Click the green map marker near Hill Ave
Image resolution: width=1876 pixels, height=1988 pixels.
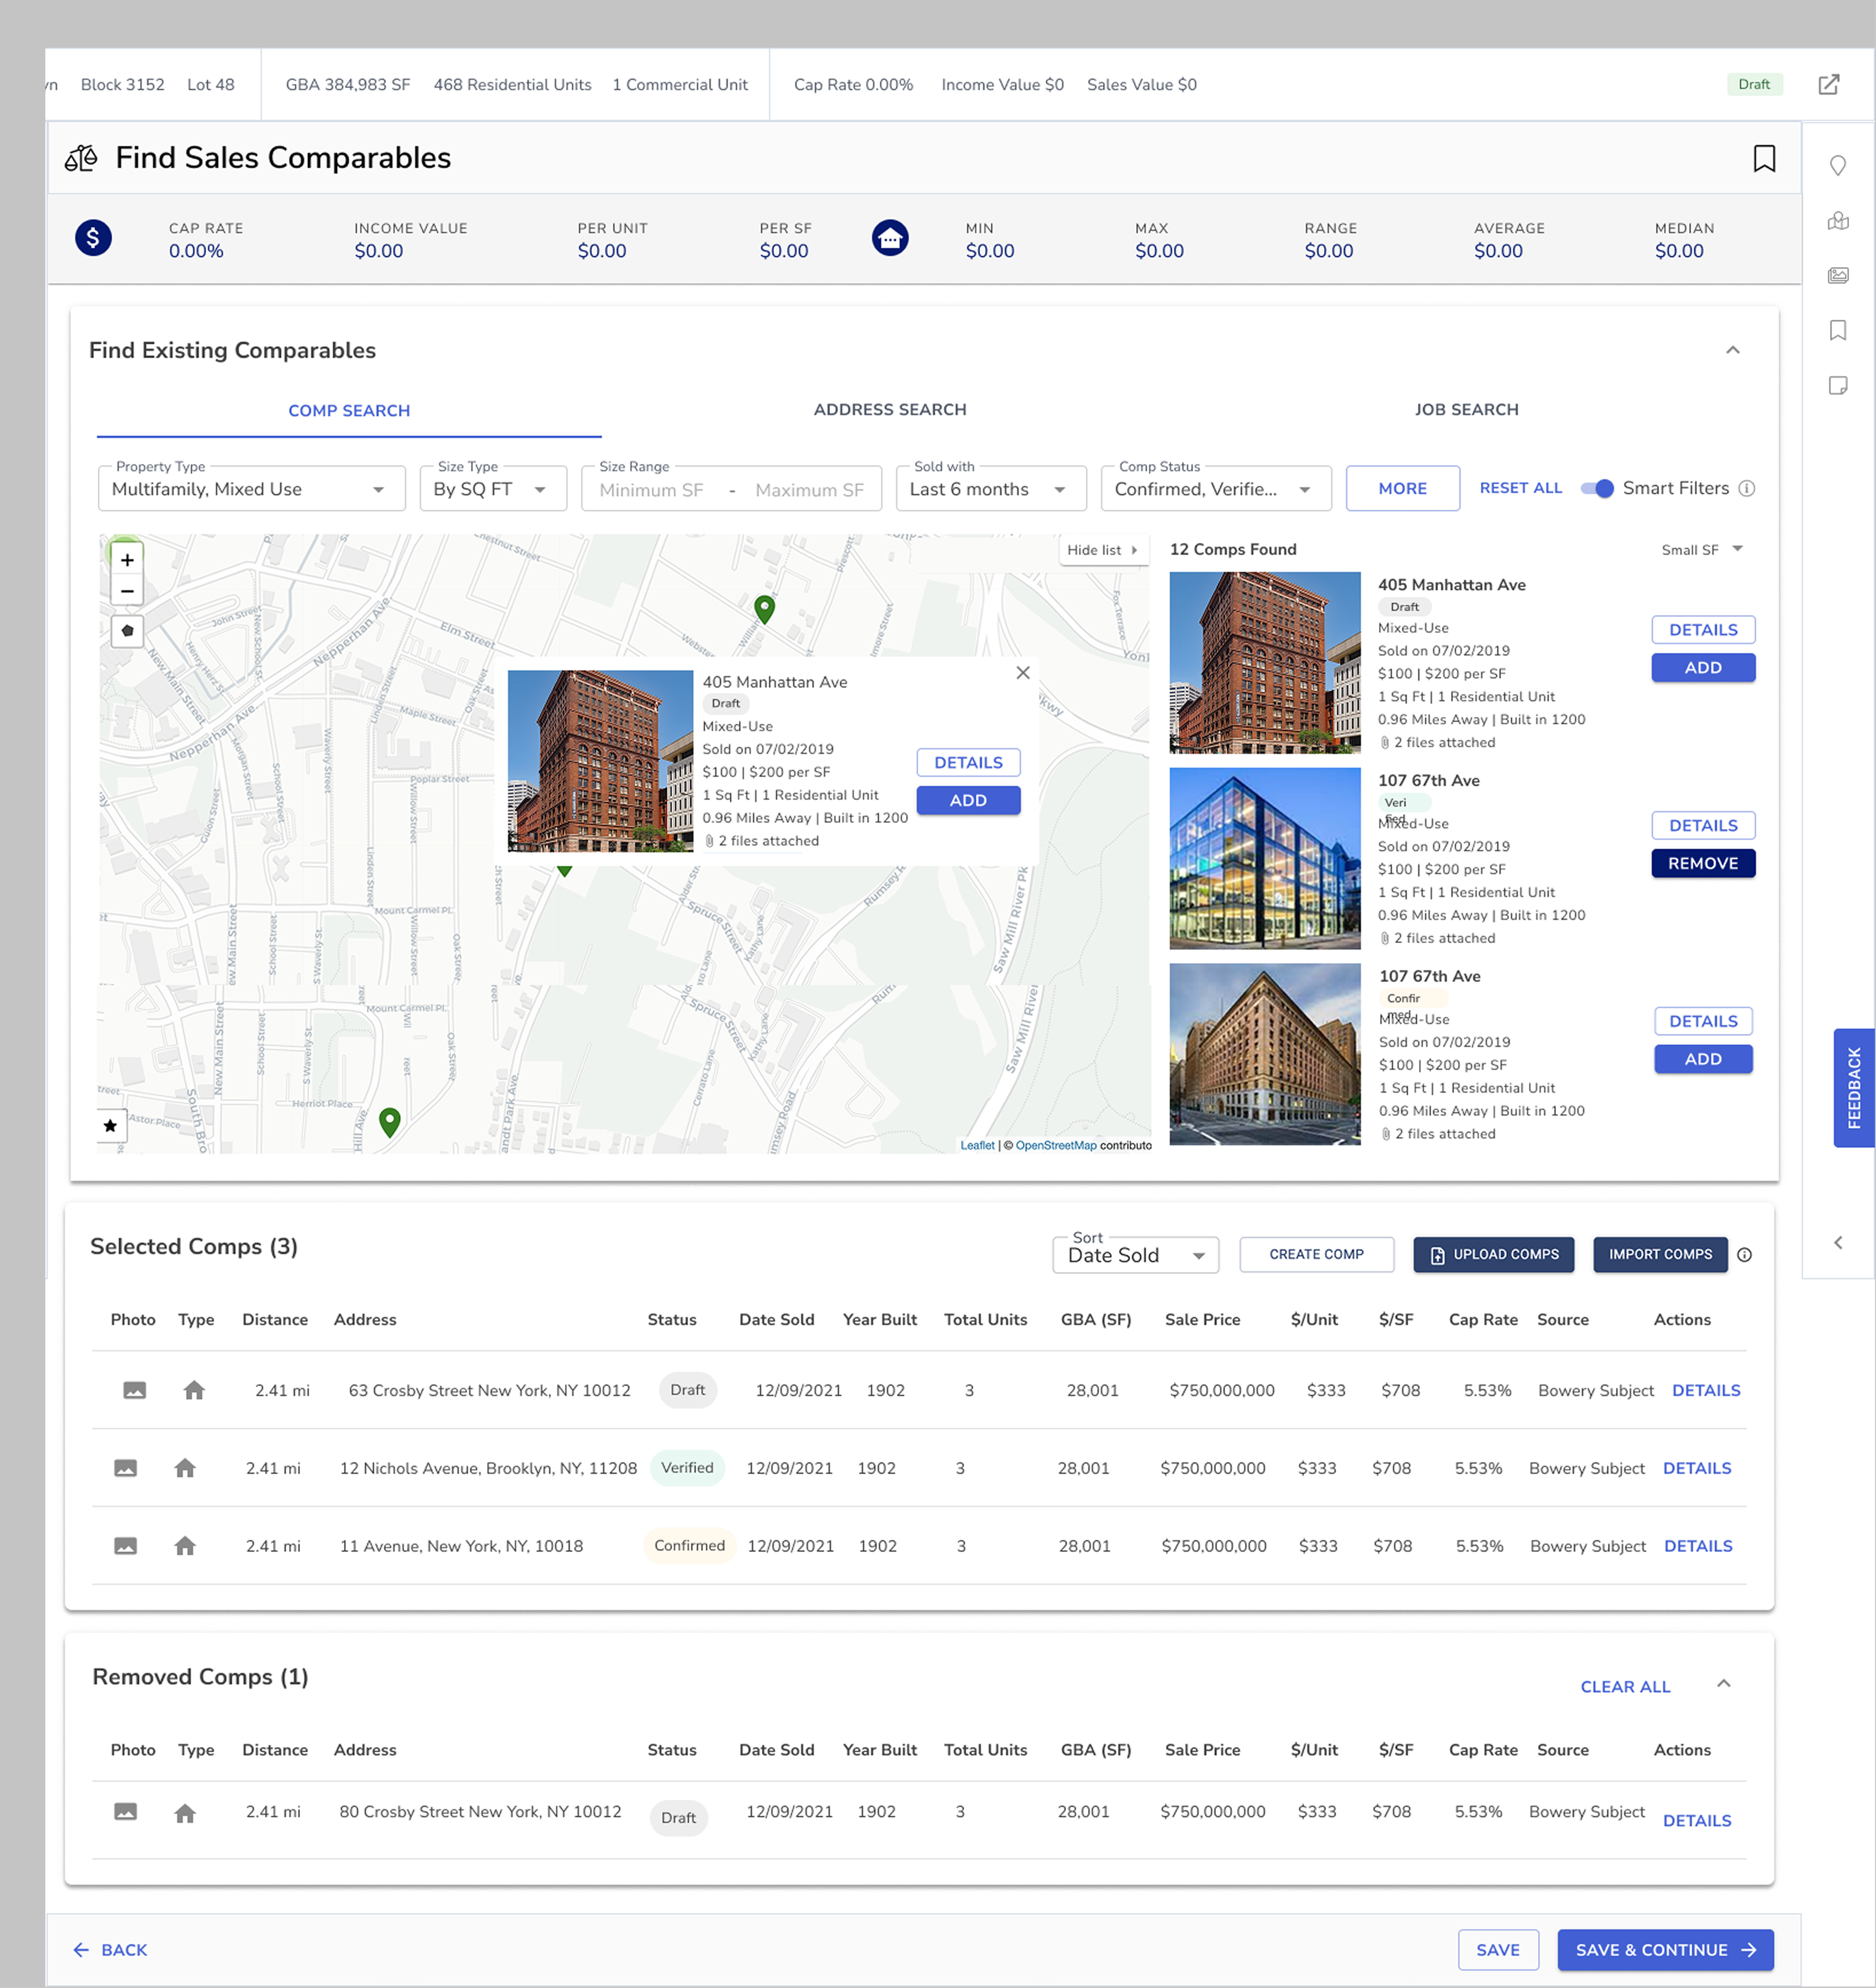point(390,1123)
